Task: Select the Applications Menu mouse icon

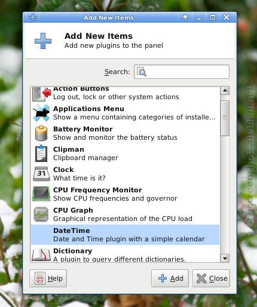Action: (x=41, y=113)
